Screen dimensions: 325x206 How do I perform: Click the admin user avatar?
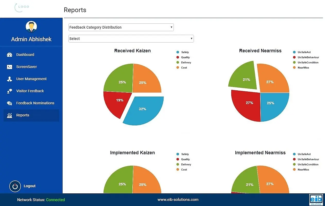[x=31, y=27]
